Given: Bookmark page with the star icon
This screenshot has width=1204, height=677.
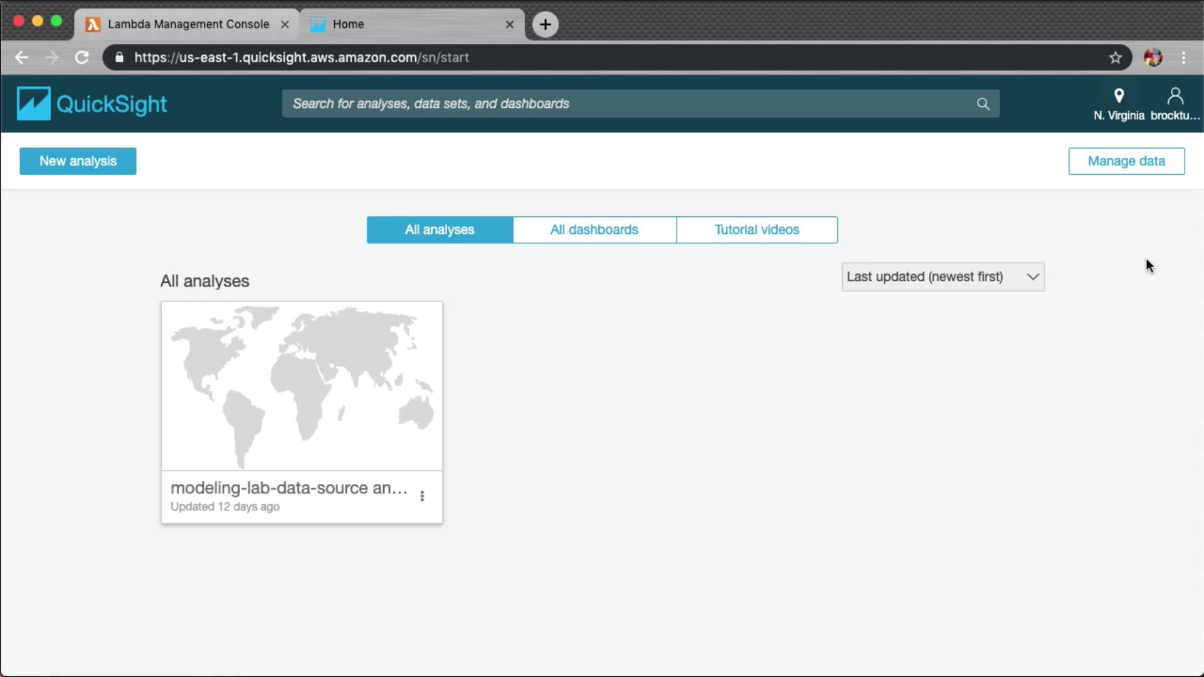Looking at the screenshot, I should pos(1115,58).
